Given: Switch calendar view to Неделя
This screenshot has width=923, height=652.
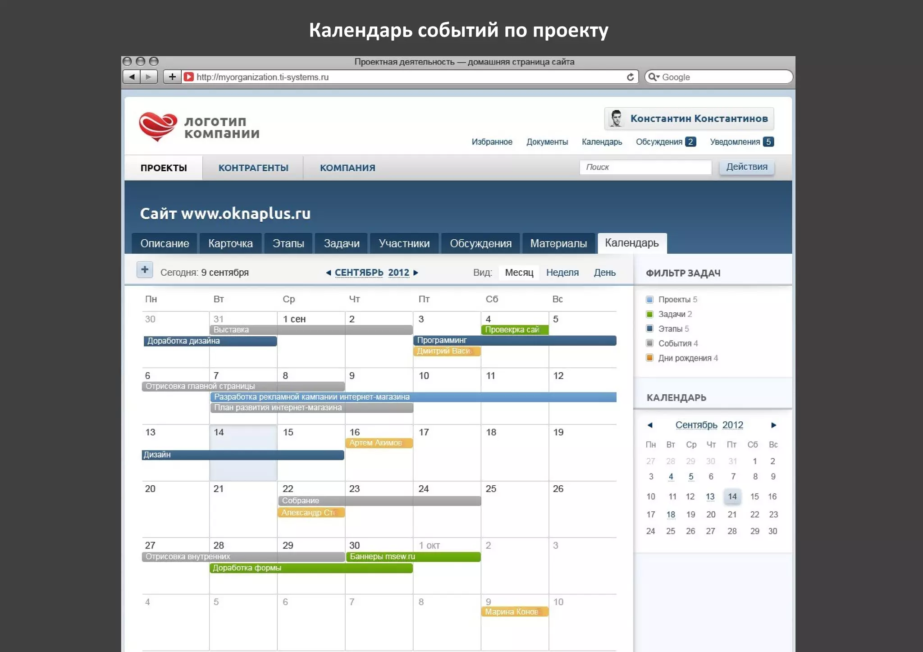Looking at the screenshot, I should point(562,273).
